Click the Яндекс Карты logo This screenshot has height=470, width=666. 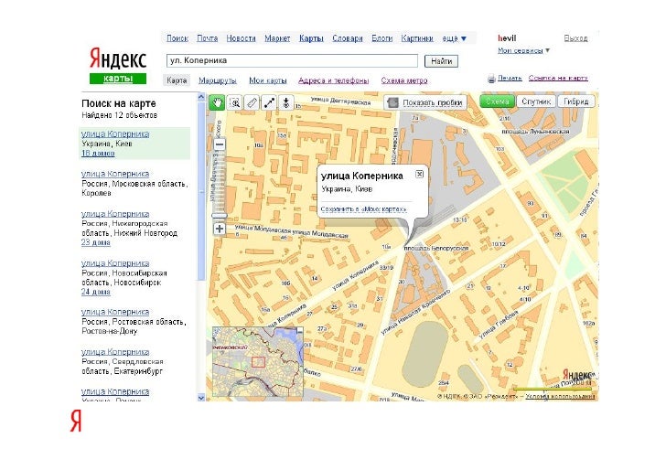118,65
